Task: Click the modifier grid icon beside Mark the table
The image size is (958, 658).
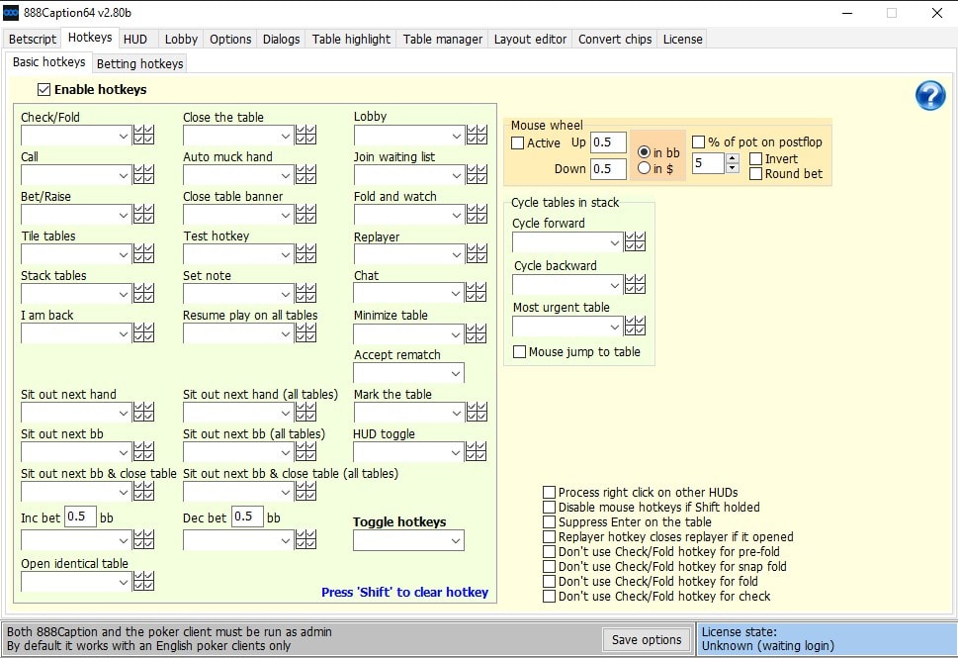Action: [477, 413]
